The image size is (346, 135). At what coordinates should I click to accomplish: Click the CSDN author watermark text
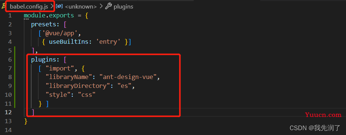coord(315,128)
